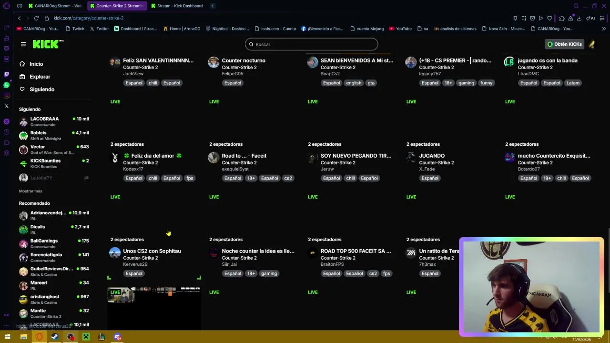Open Vector channel in sidebar

point(54,150)
